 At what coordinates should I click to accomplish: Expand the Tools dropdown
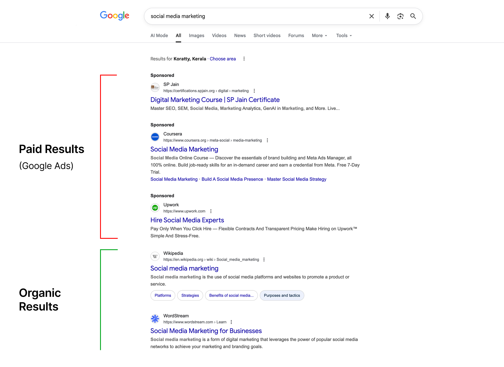pos(344,35)
